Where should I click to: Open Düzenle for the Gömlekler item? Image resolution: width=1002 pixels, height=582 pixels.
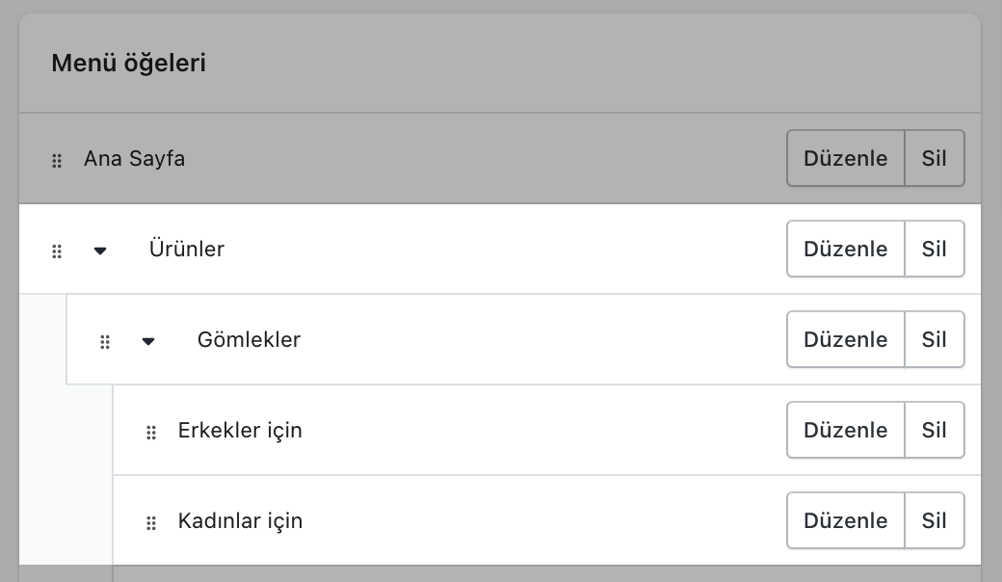coord(845,339)
